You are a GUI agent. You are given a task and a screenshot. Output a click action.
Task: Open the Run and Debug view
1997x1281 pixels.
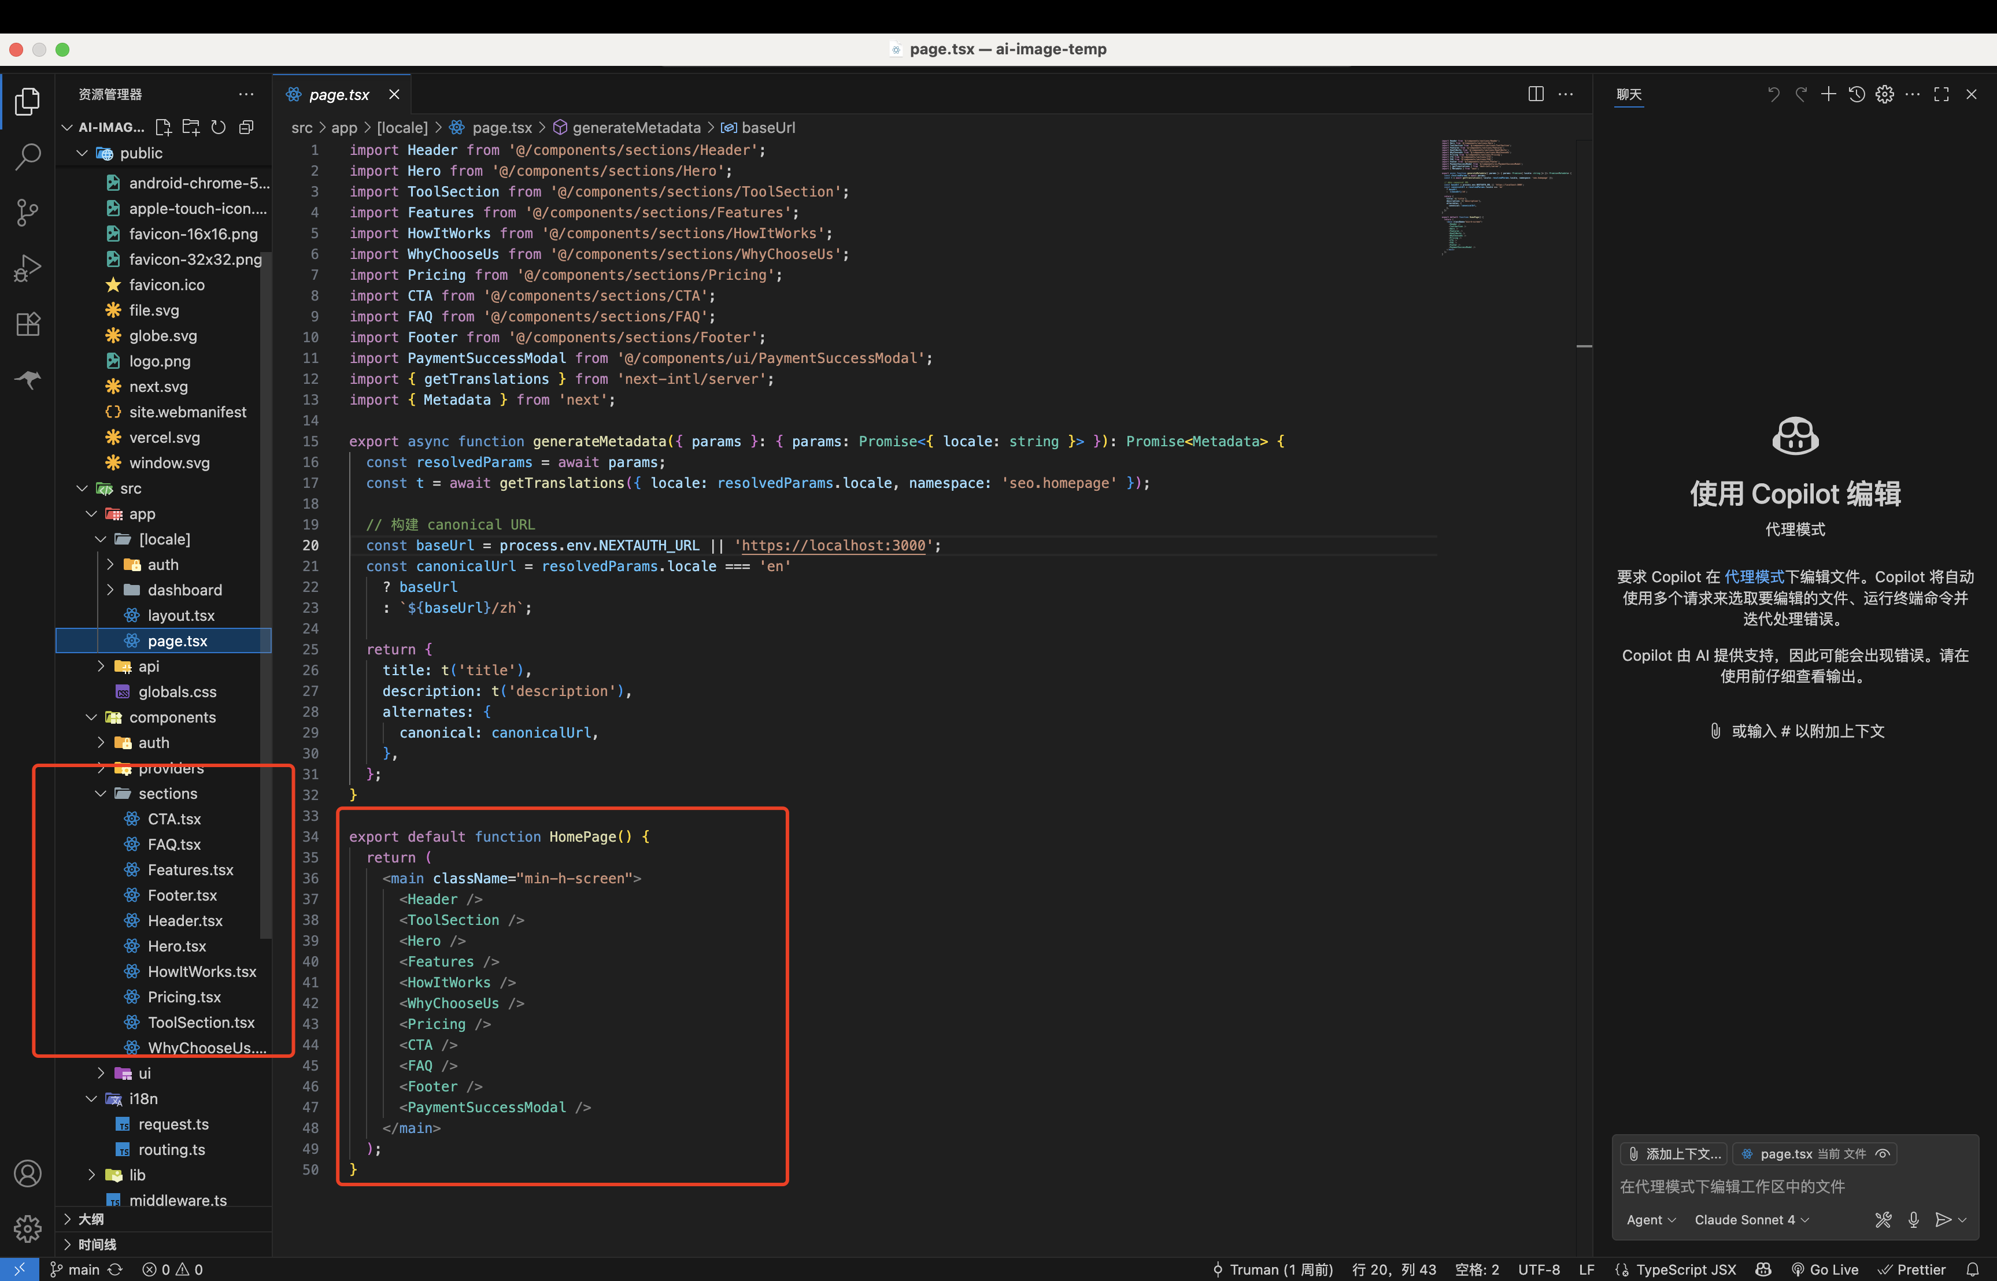tap(27, 268)
